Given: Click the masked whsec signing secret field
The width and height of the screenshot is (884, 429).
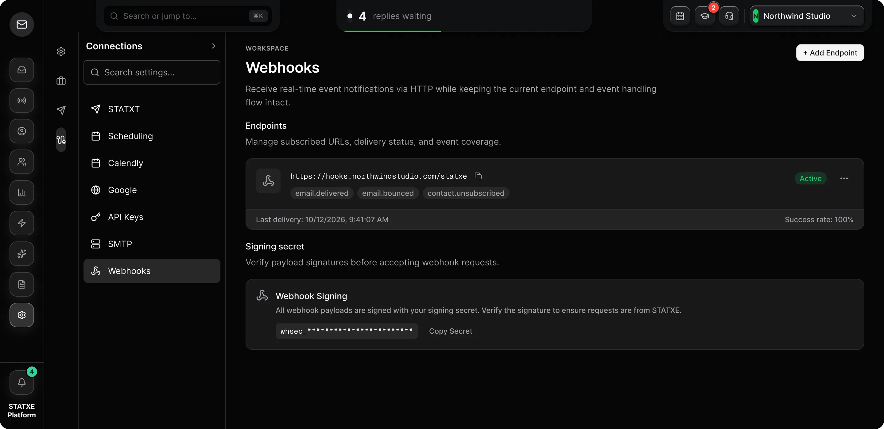Looking at the screenshot, I should pyautogui.click(x=347, y=331).
